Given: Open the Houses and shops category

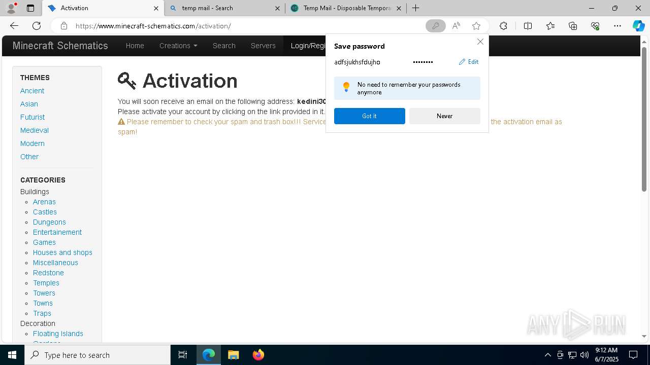Looking at the screenshot, I should [62, 252].
